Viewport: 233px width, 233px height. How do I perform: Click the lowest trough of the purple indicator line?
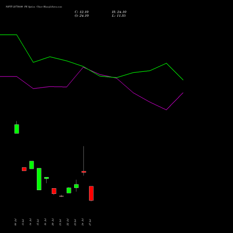(x=166, y=110)
